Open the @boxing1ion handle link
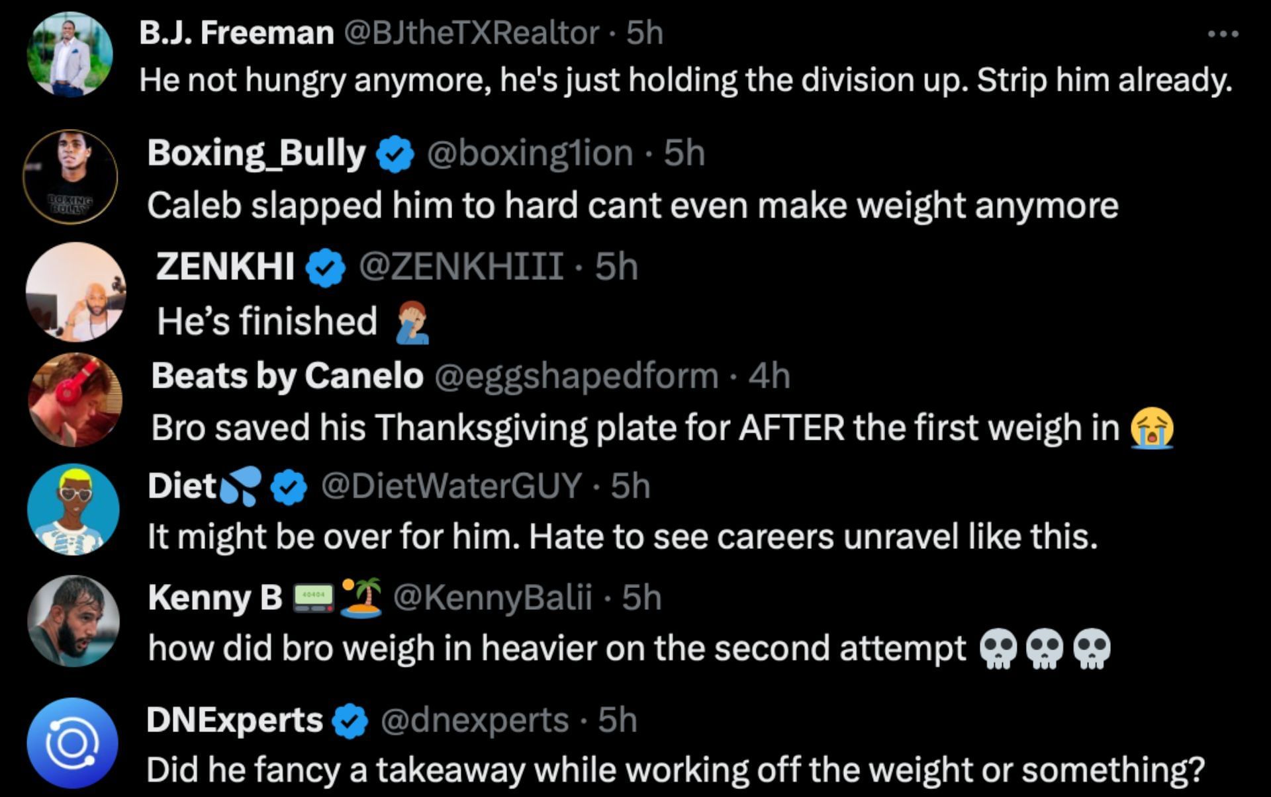The height and width of the screenshot is (797, 1271). click(530, 153)
